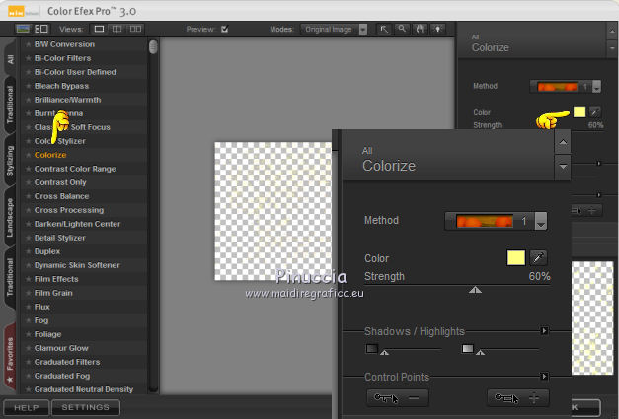Select the arrow pointer tool

tap(384, 29)
